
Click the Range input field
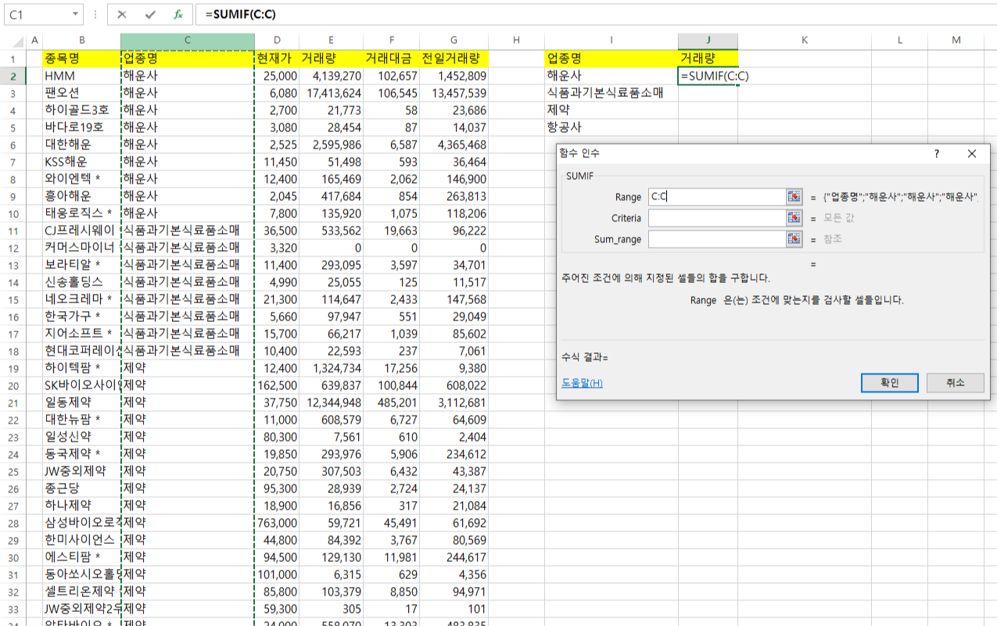[716, 197]
